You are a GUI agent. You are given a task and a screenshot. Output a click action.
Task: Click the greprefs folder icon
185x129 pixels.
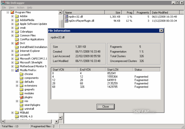pyautogui.click(x=21, y=90)
